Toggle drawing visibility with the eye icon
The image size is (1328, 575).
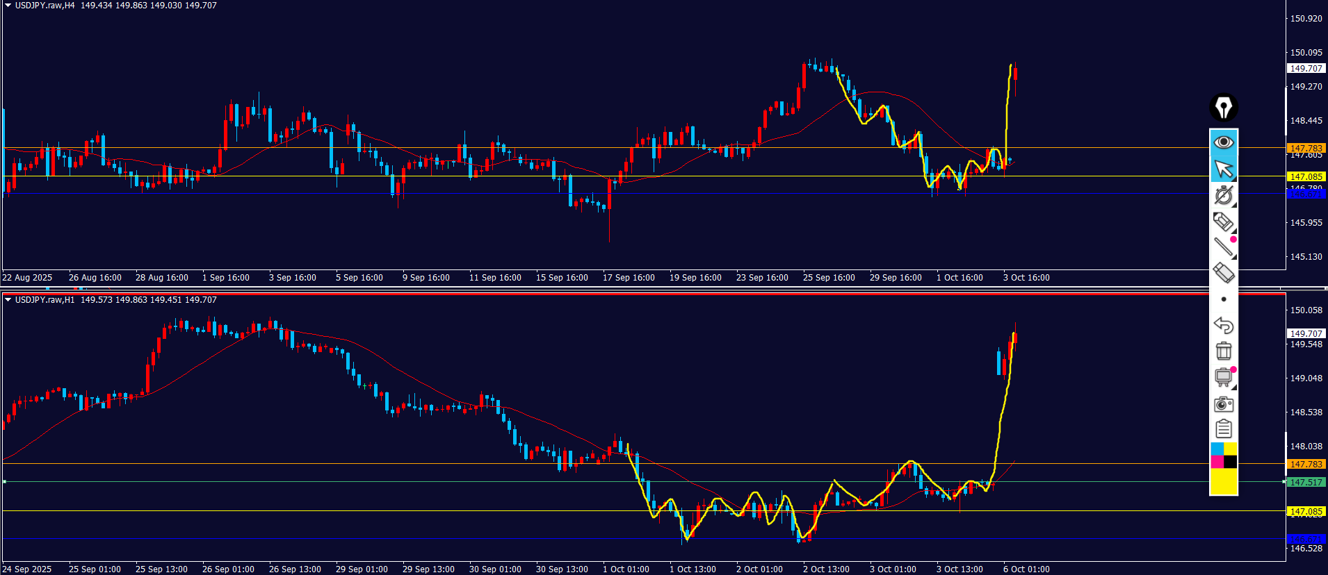[1223, 142]
